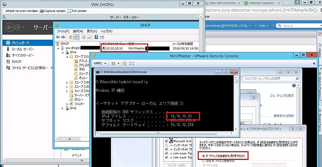The width and height of the screenshot is (322, 167).
Task: Select IP アドレスを自動的に取得する radio button
Action: pyautogui.click(x=203, y=156)
